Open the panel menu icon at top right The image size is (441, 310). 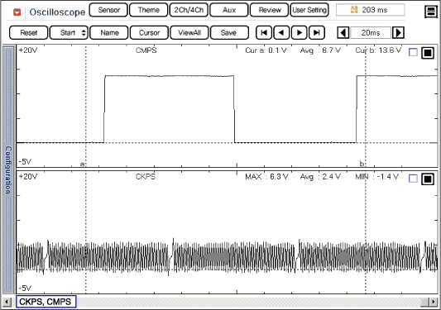point(430,12)
